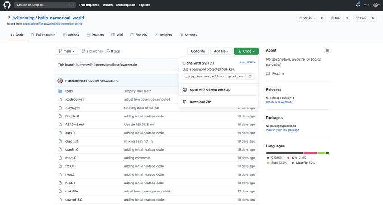Fork this repository

[x=361, y=18]
